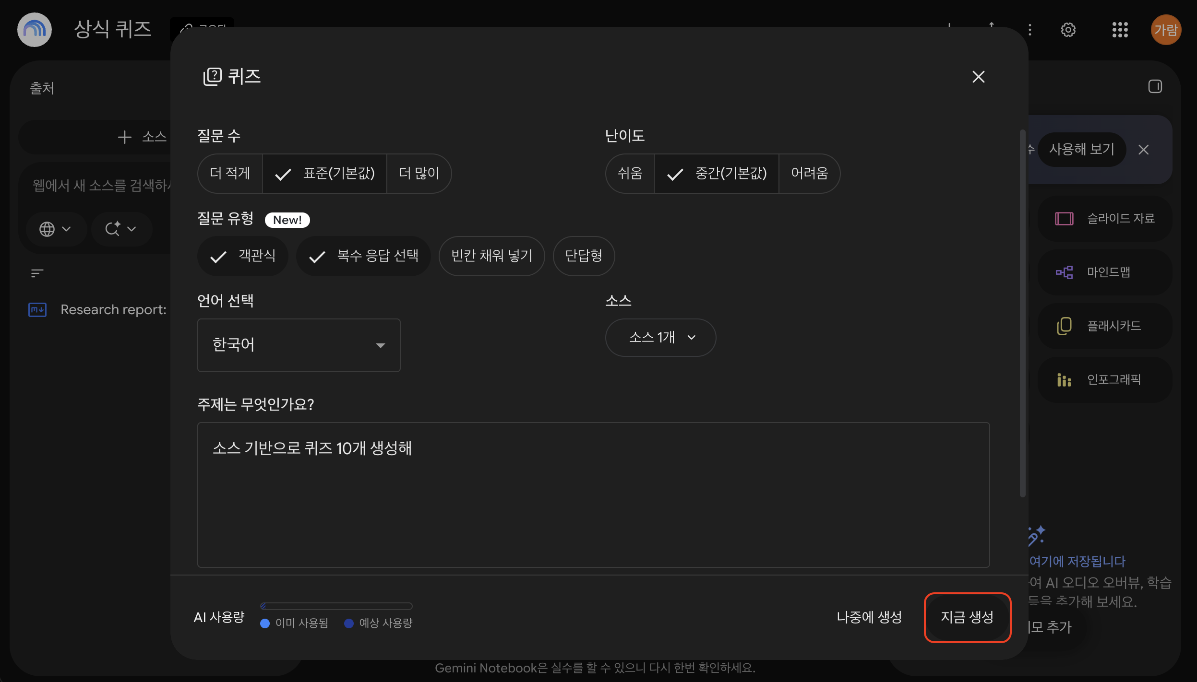Click the quiz icon in dialog header

[x=213, y=77]
